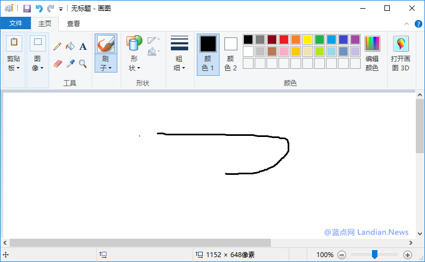
Task: Select the Fill with color bucket tool
Action: tap(70, 47)
